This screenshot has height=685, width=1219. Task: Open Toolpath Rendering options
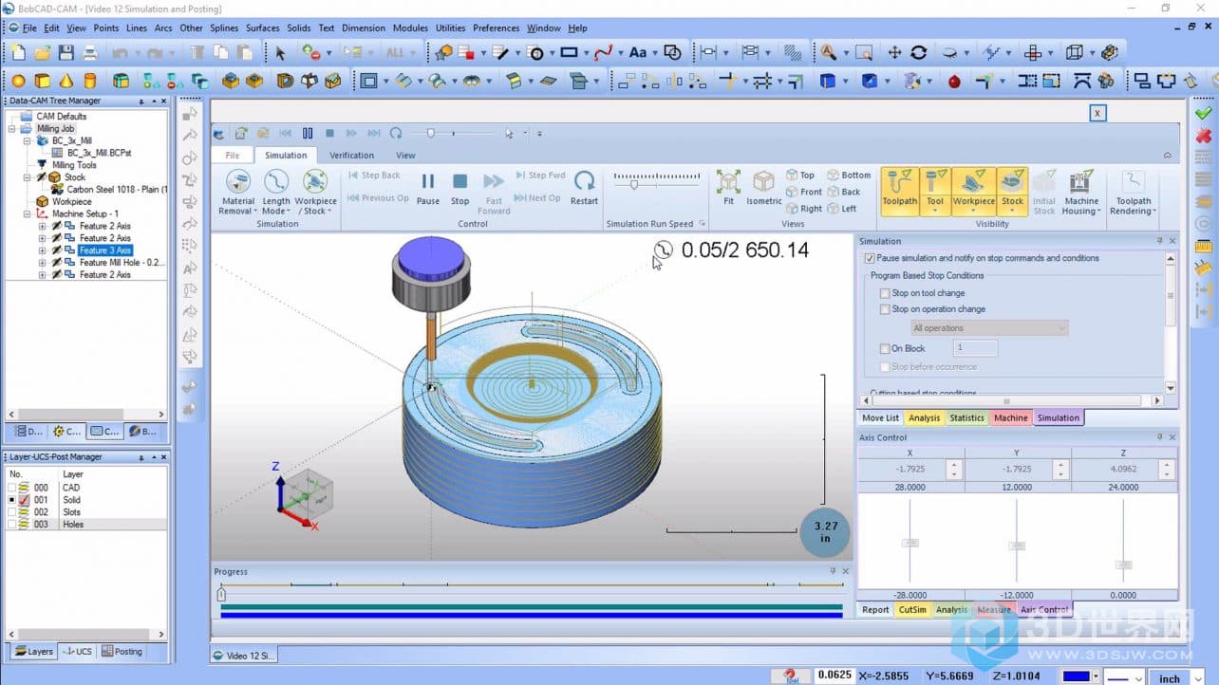click(1133, 190)
